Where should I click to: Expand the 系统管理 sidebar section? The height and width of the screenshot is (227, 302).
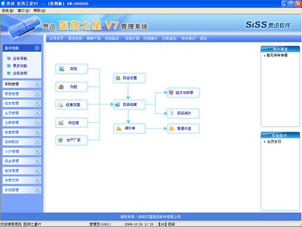[37, 190]
